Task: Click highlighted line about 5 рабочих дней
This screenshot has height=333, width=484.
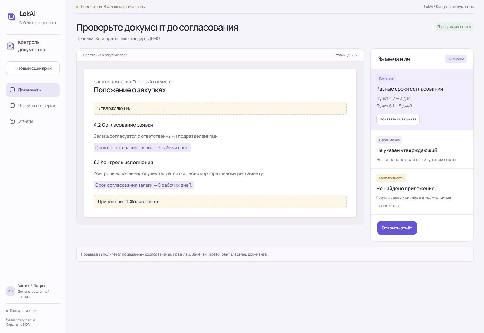Action: 144,185
